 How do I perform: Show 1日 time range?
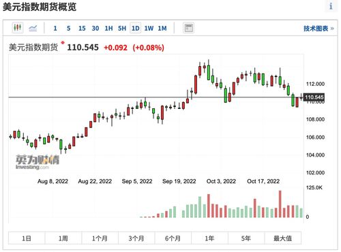tap(27, 238)
